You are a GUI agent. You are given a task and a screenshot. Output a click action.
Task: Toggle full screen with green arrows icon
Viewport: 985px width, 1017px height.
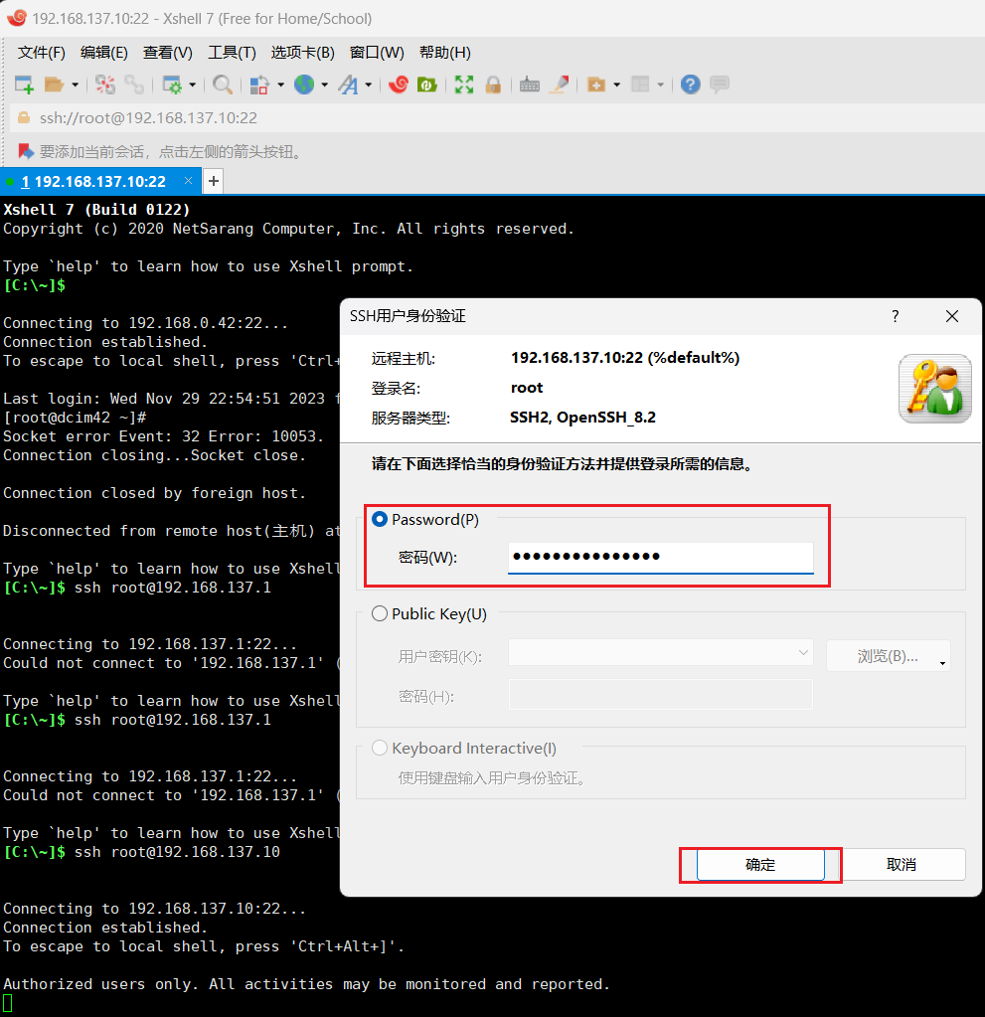pos(463,85)
